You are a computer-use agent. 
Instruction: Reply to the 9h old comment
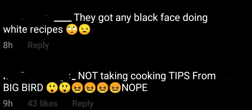click(83, 104)
